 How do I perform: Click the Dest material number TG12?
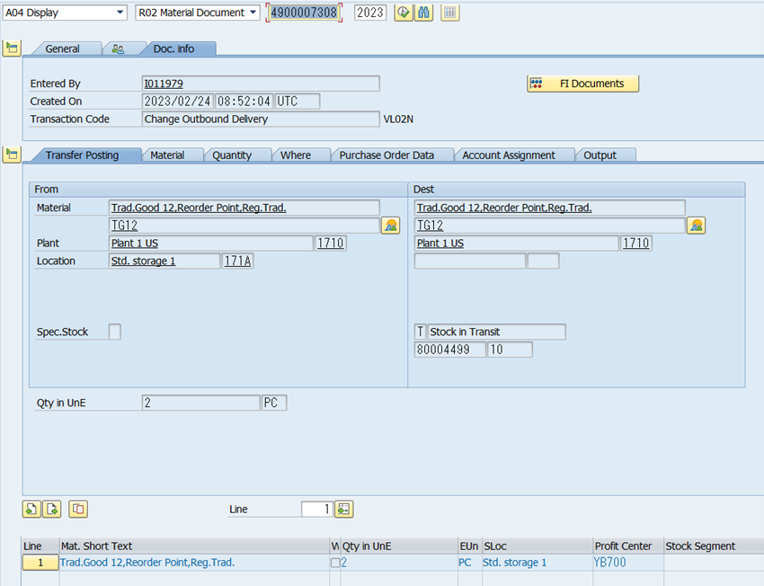pyautogui.click(x=549, y=226)
